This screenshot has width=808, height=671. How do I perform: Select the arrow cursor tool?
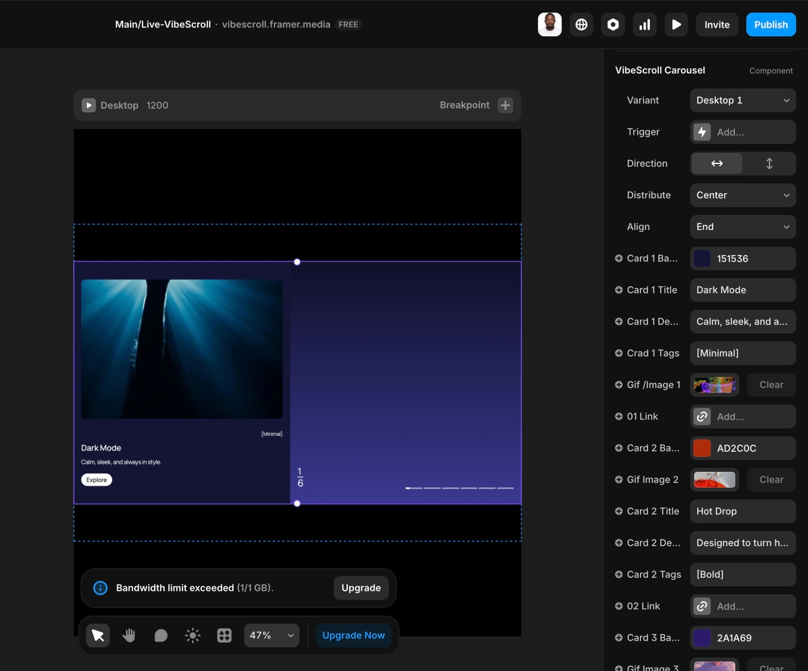click(x=98, y=635)
